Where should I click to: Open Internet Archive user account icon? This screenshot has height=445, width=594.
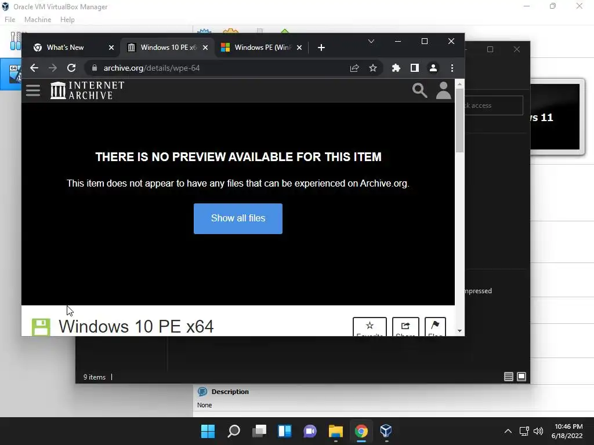(x=443, y=90)
